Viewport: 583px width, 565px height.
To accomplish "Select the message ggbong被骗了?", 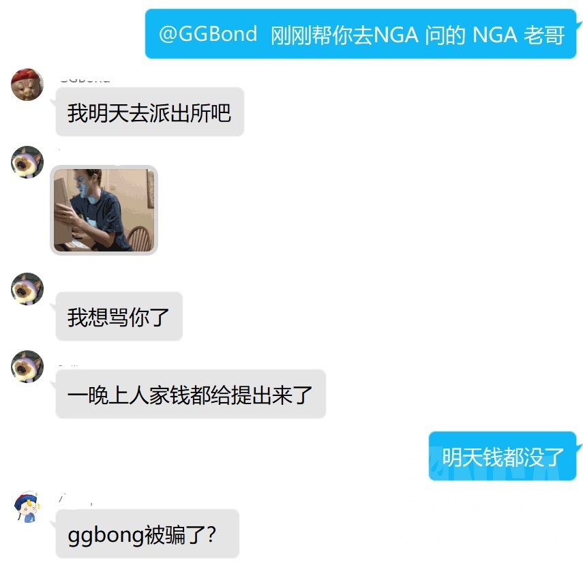I will (x=147, y=534).
